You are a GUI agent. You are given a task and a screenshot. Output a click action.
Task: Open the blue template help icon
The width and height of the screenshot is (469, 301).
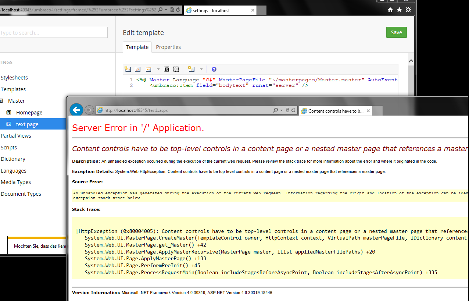pos(214,69)
